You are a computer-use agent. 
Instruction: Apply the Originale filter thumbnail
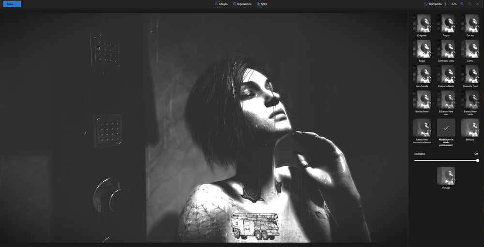click(x=422, y=24)
